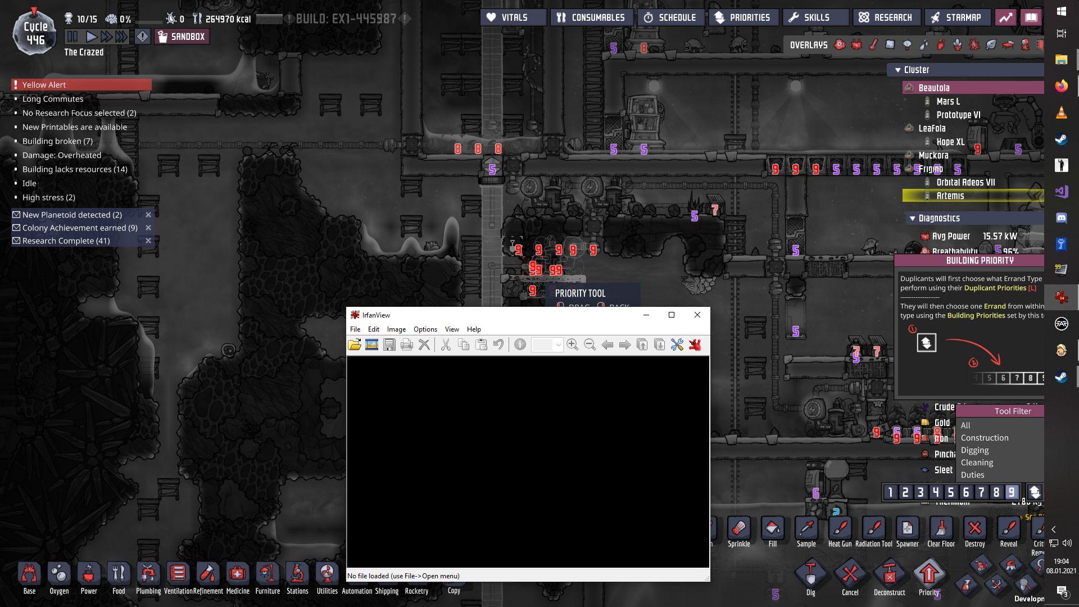Image resolution: width=1079 pixels, height=607 pixels.
Task: Pause the game with pause button
Action: pos(72,37)
